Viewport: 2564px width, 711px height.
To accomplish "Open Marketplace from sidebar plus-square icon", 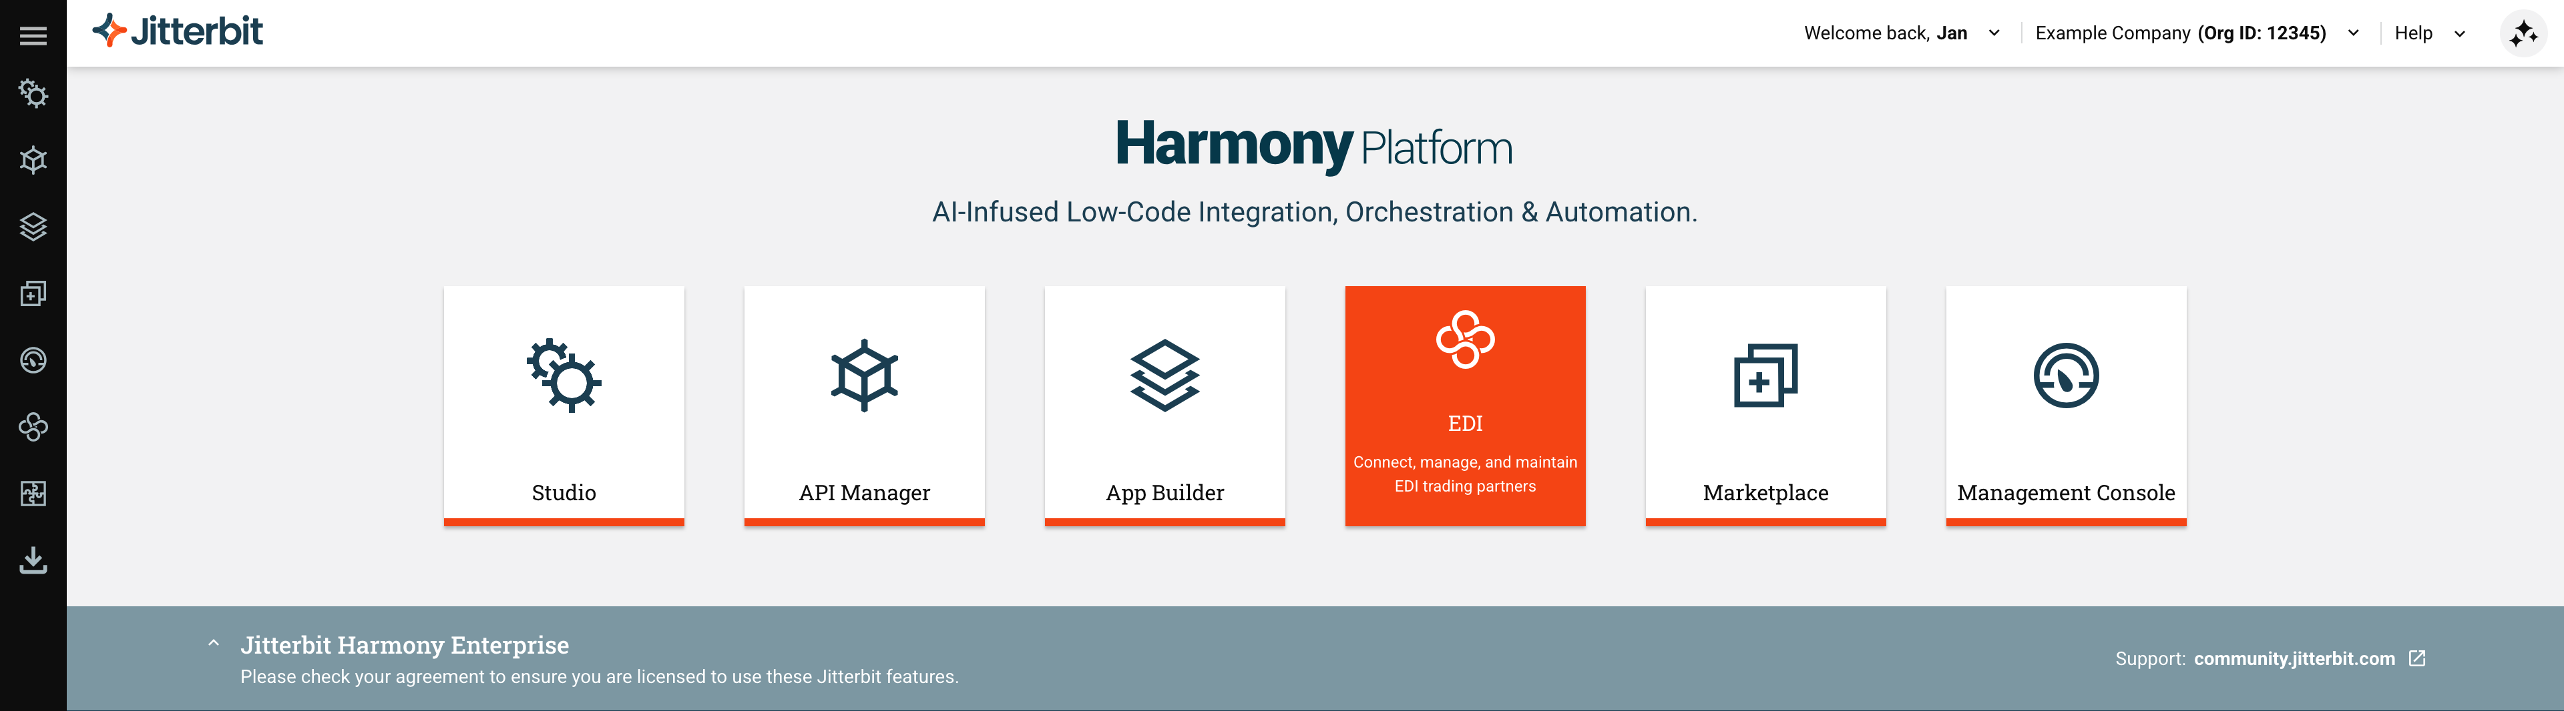I will (33, 293).
